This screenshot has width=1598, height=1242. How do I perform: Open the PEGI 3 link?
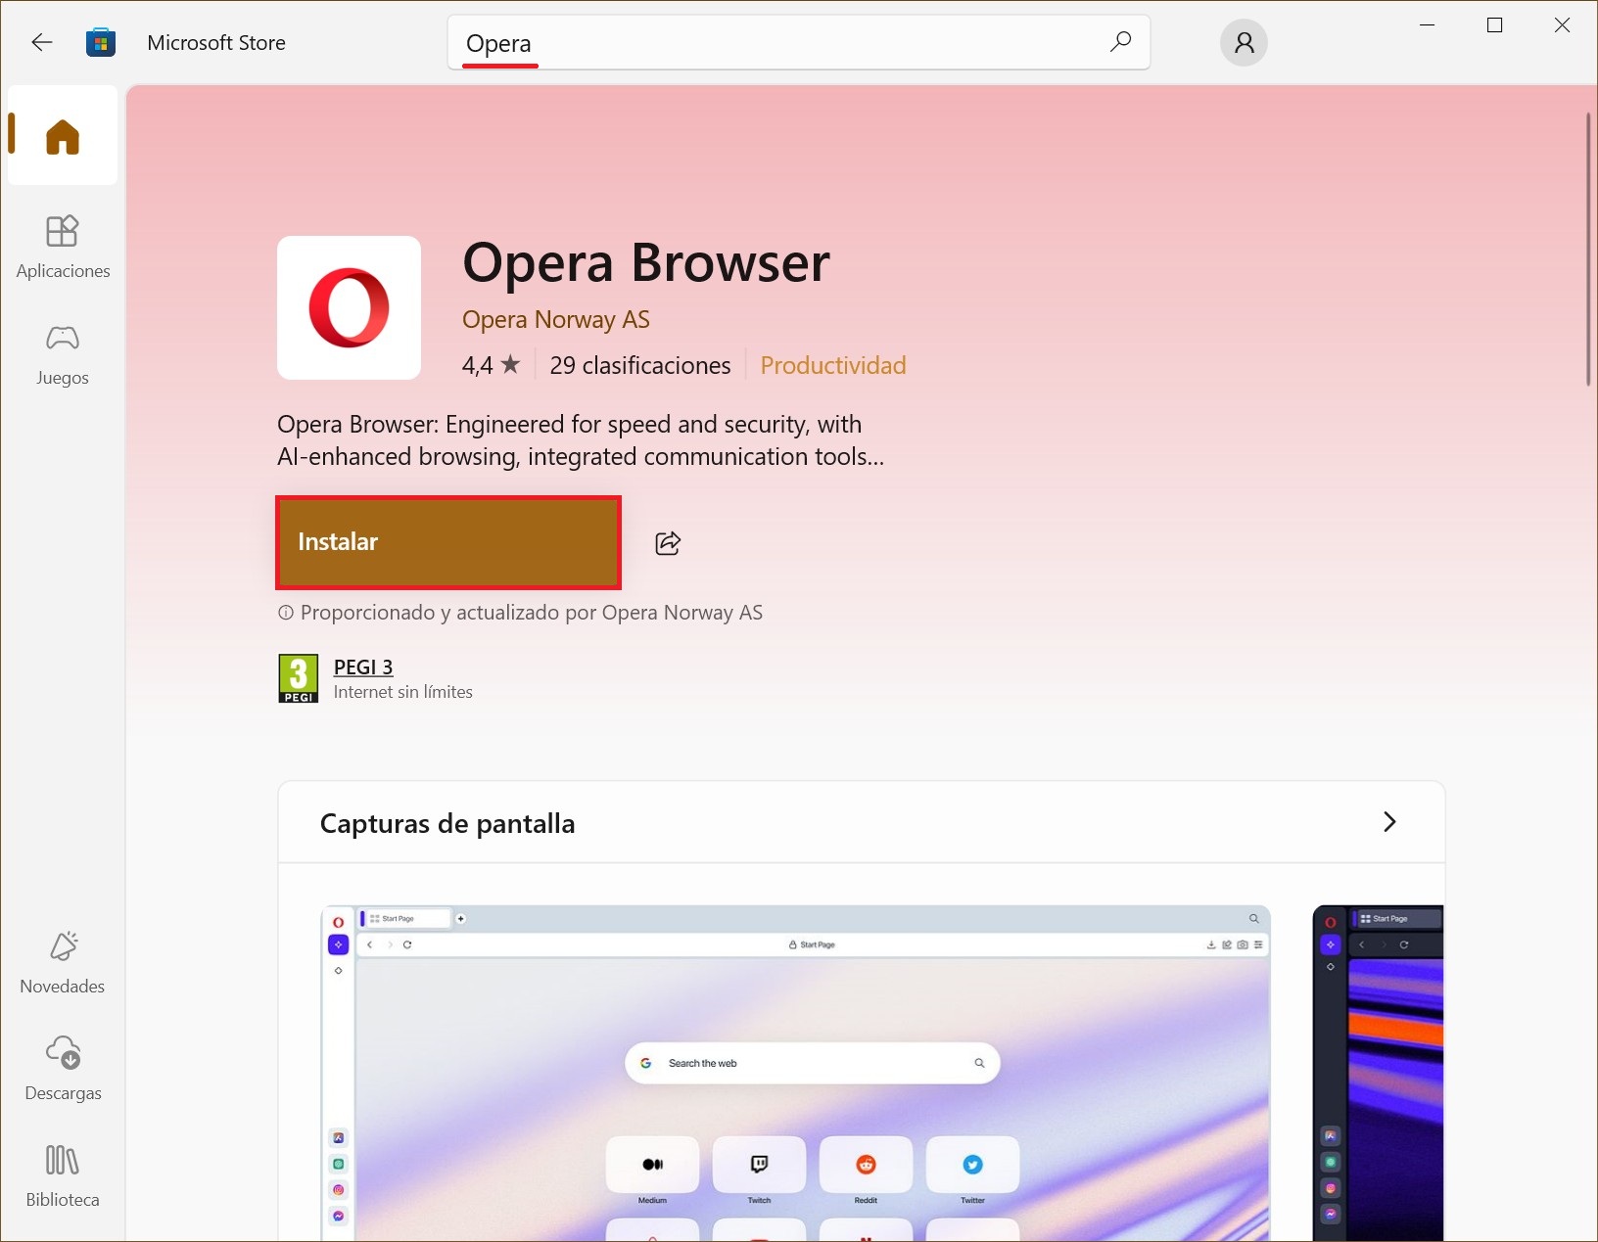click(x=363, y=667)
